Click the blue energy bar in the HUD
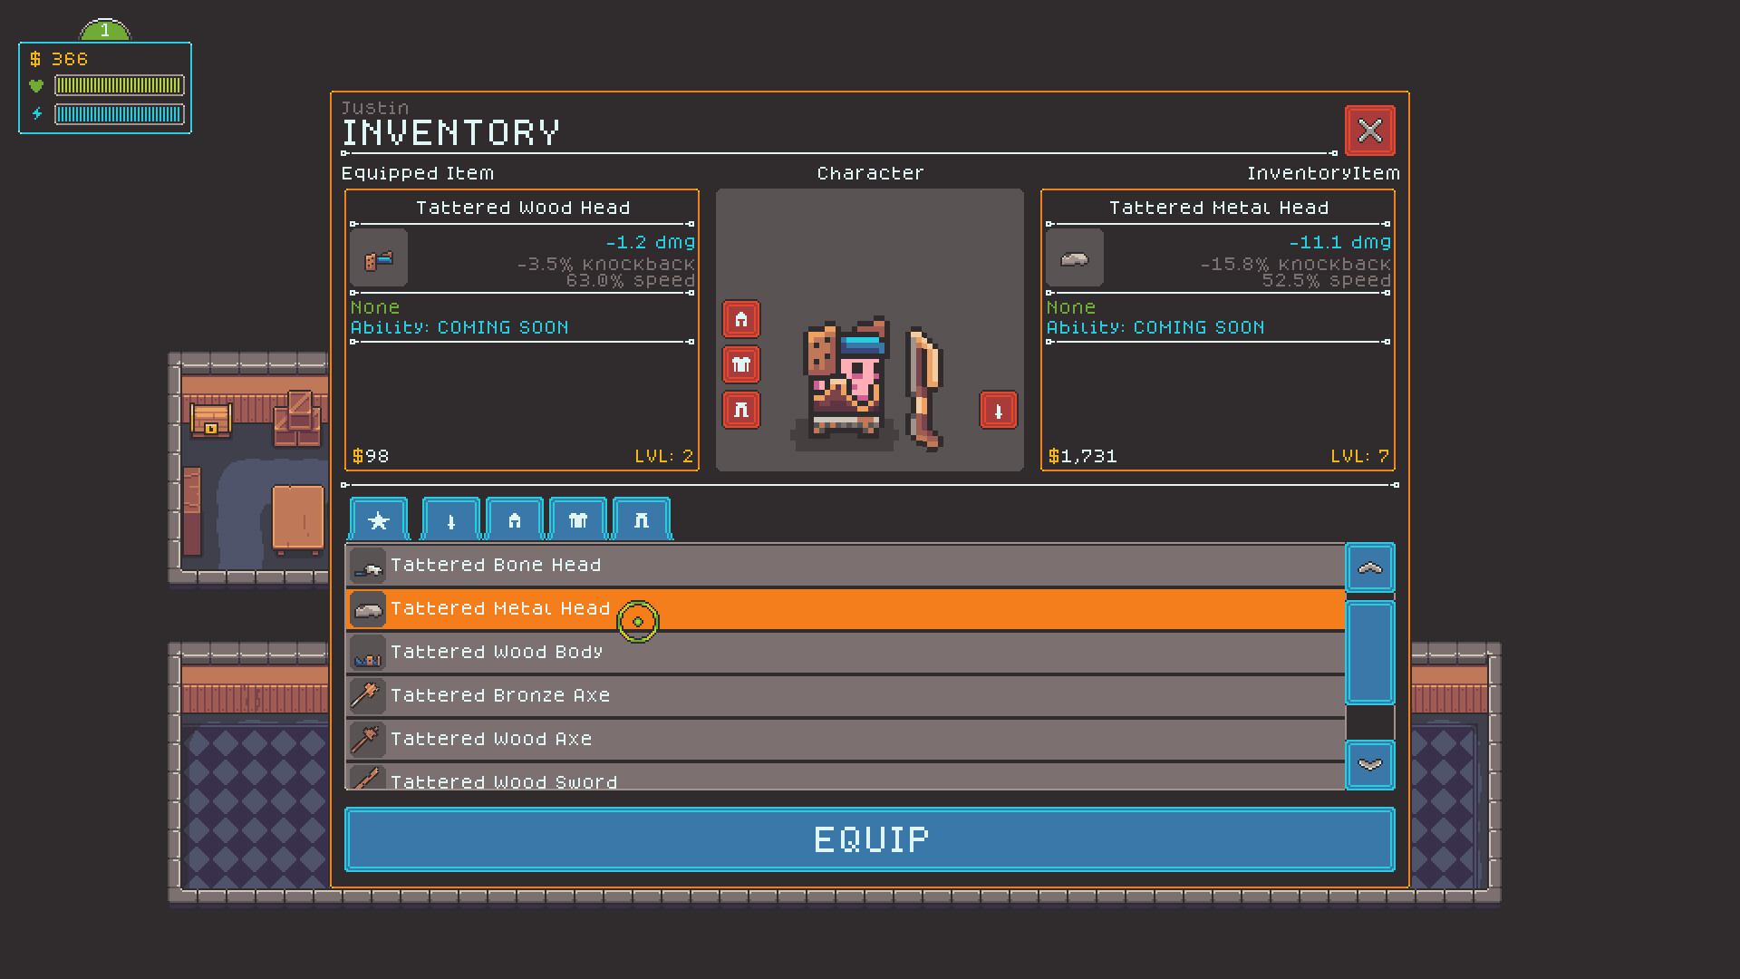This screenshot has width=1740, height=979. [121, 114]
